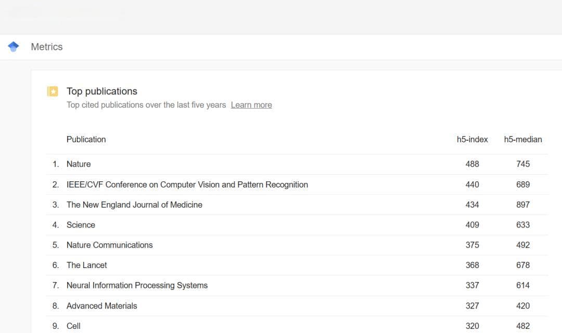Open Science's h5-index value 409
562x333 pixels.
pyautogui.click(x=472, y=225)
